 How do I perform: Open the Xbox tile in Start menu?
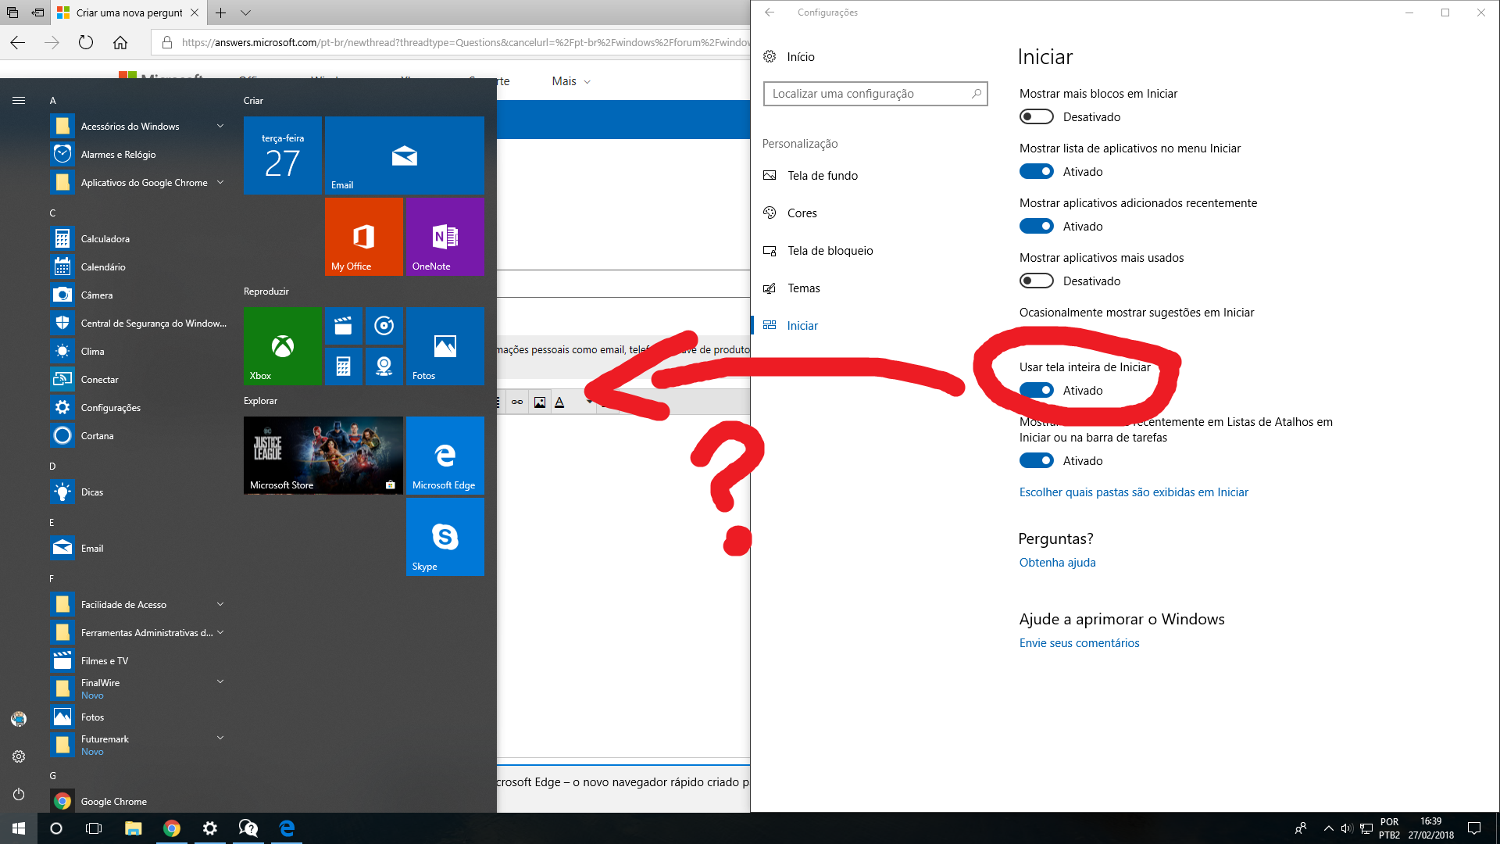(x=282, y=345)
